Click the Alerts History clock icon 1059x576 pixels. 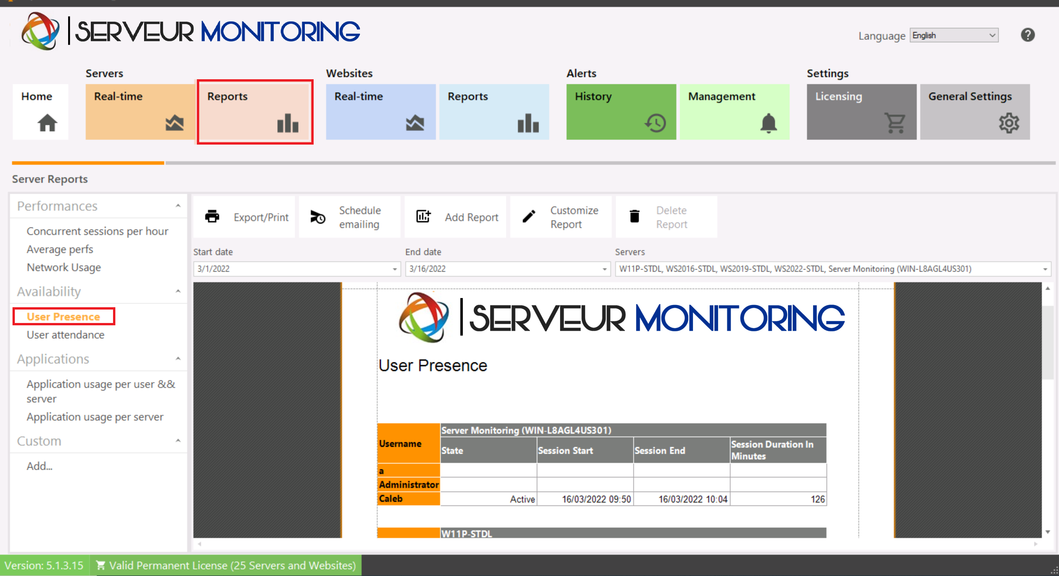coord(655,123)
